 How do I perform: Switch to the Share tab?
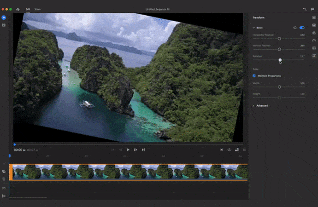tap(37, 9)
